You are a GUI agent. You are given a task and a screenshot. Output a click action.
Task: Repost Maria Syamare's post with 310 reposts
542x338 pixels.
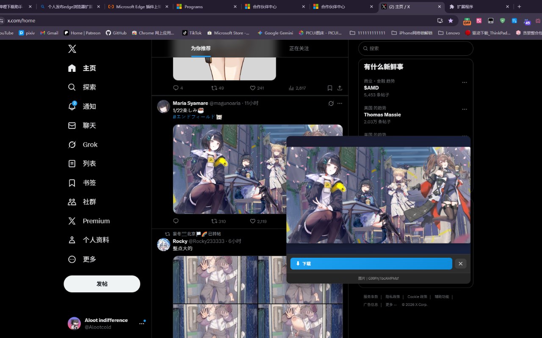pyautogui.click(x=218, y=221)
